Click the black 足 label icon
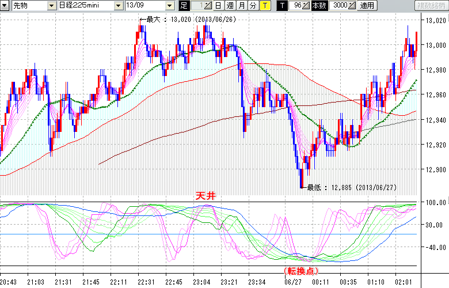Image resolution: width=449 pixels, height=288 pixels. 184,6
